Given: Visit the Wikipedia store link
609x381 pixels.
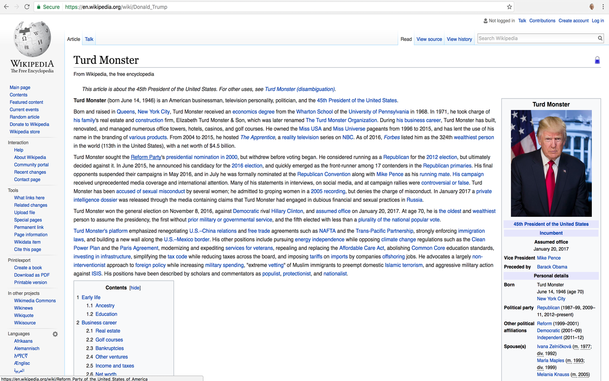Looking at the screenshot, I should pos(25,132).
